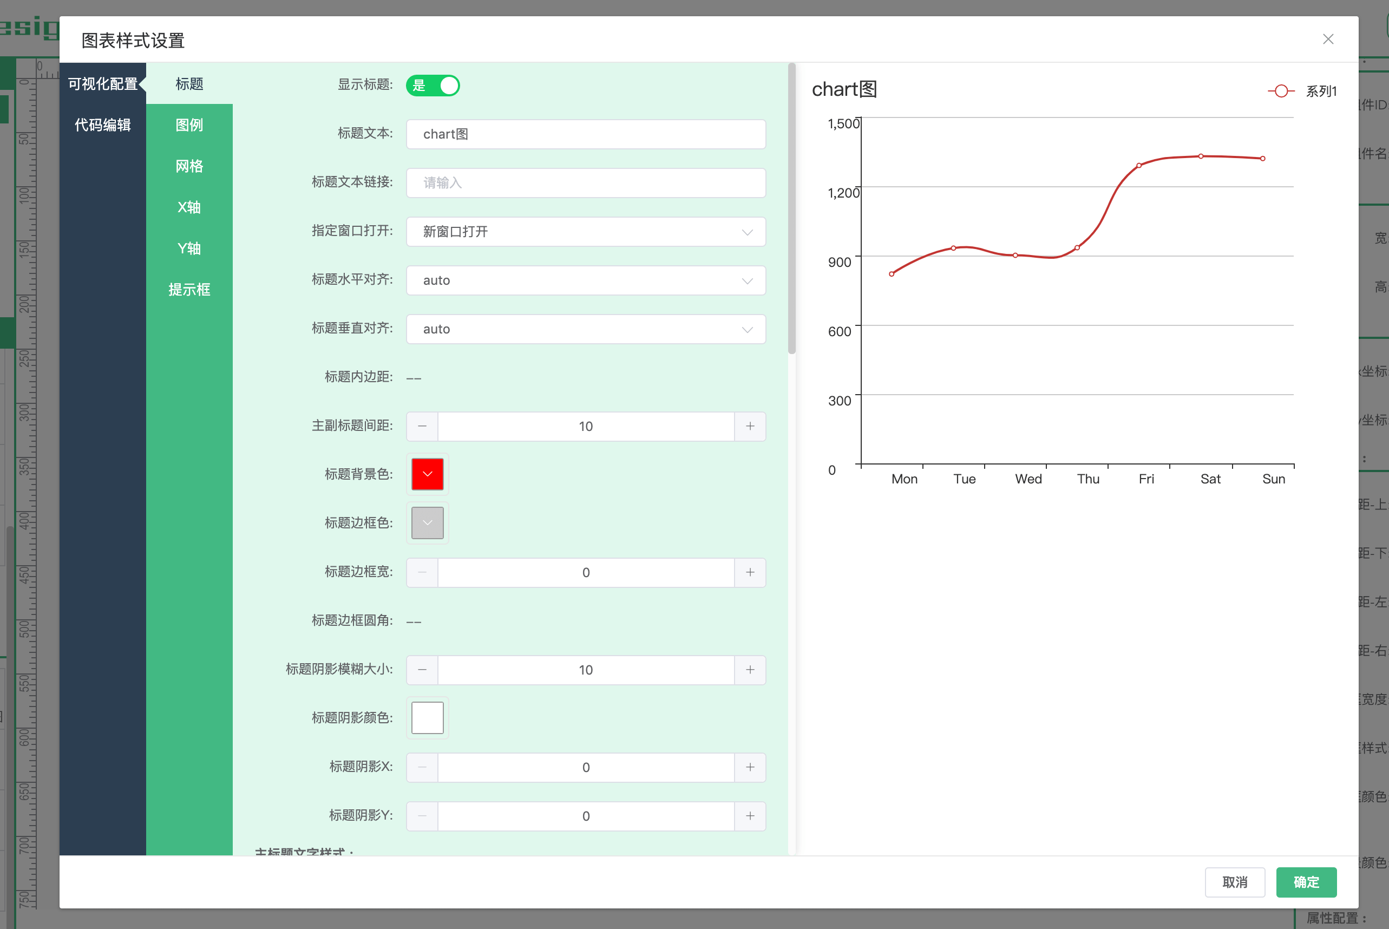Increase 标题边框宽 with plus icon

click(750, 572)
